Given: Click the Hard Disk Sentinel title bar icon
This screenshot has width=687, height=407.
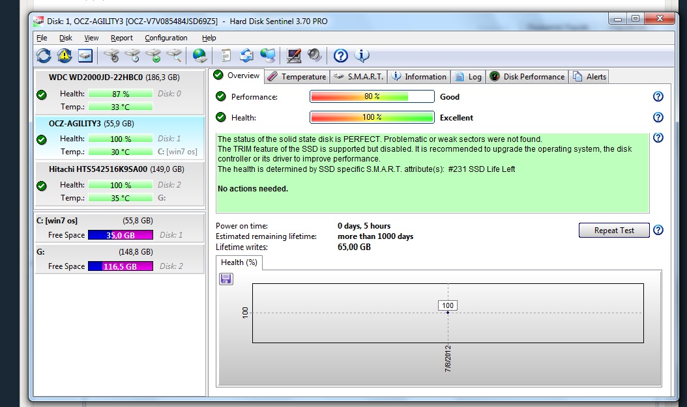Looking at the screenshot, I should 38,21.
